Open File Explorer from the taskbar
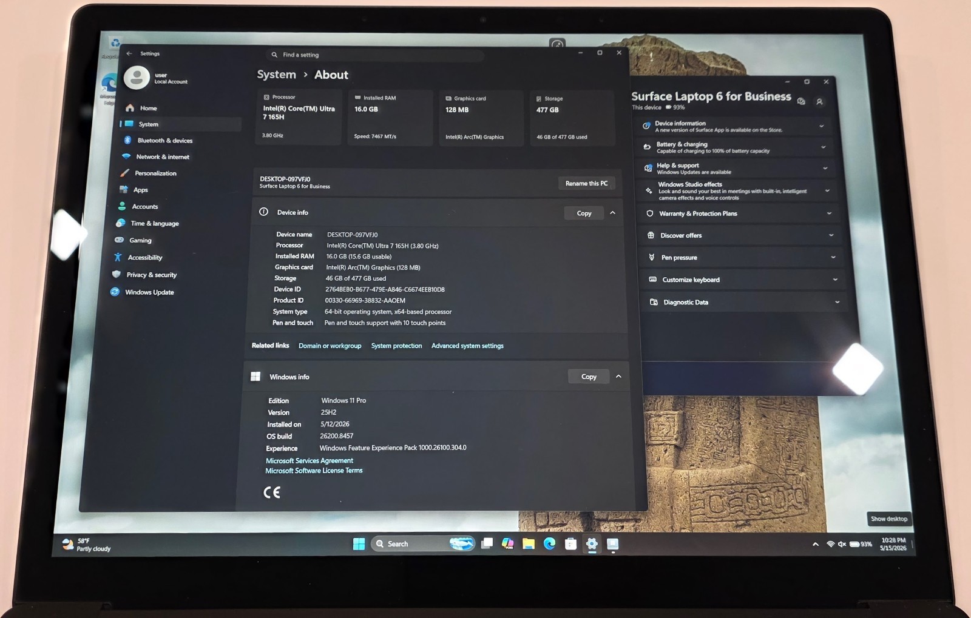 tap(529, 544)
